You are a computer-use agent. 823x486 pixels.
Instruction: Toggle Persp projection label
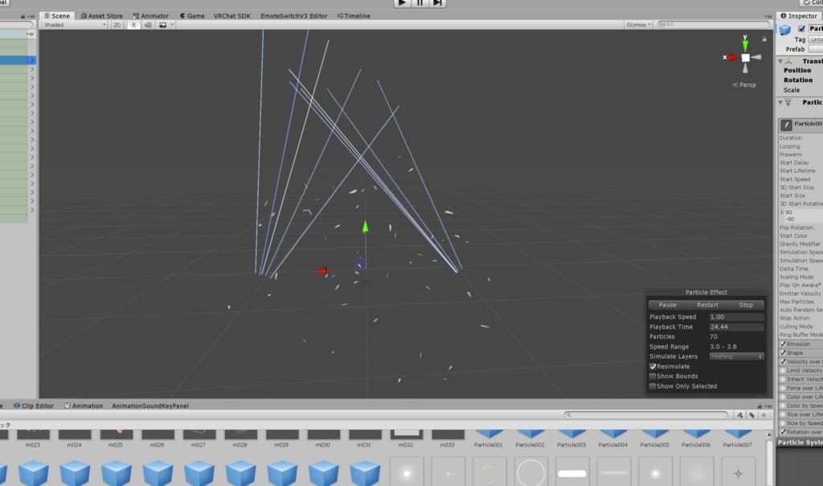coord(744,84)
